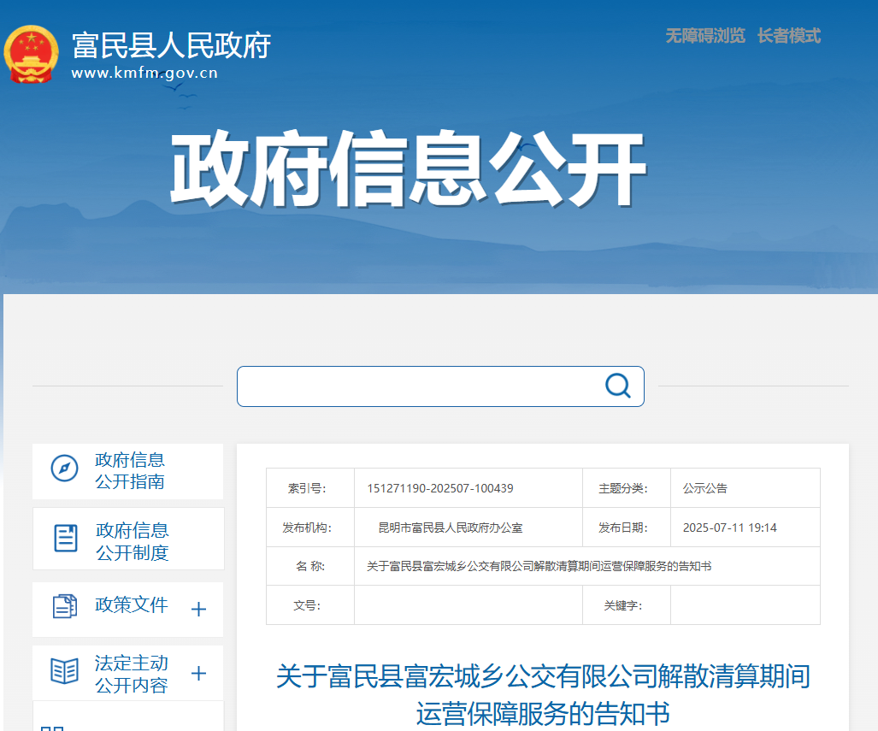The height and width of the screenshot is (731, 878).
Task: Click the files icon beside 政策文件
Action: pos(64,606)
